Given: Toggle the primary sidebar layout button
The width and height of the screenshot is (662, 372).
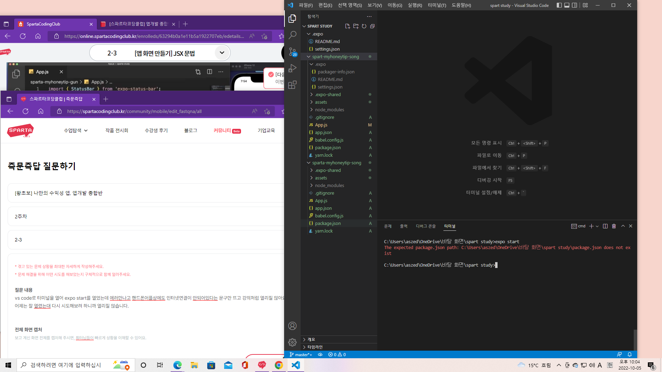Looking at the screenshot, I should tap(559, 5).
